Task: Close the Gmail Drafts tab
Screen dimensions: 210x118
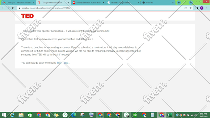Action: tap(34, 2)
